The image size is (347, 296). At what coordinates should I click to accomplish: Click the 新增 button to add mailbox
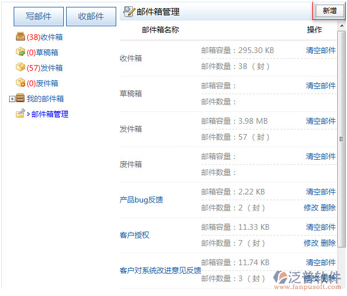(329, 10)
